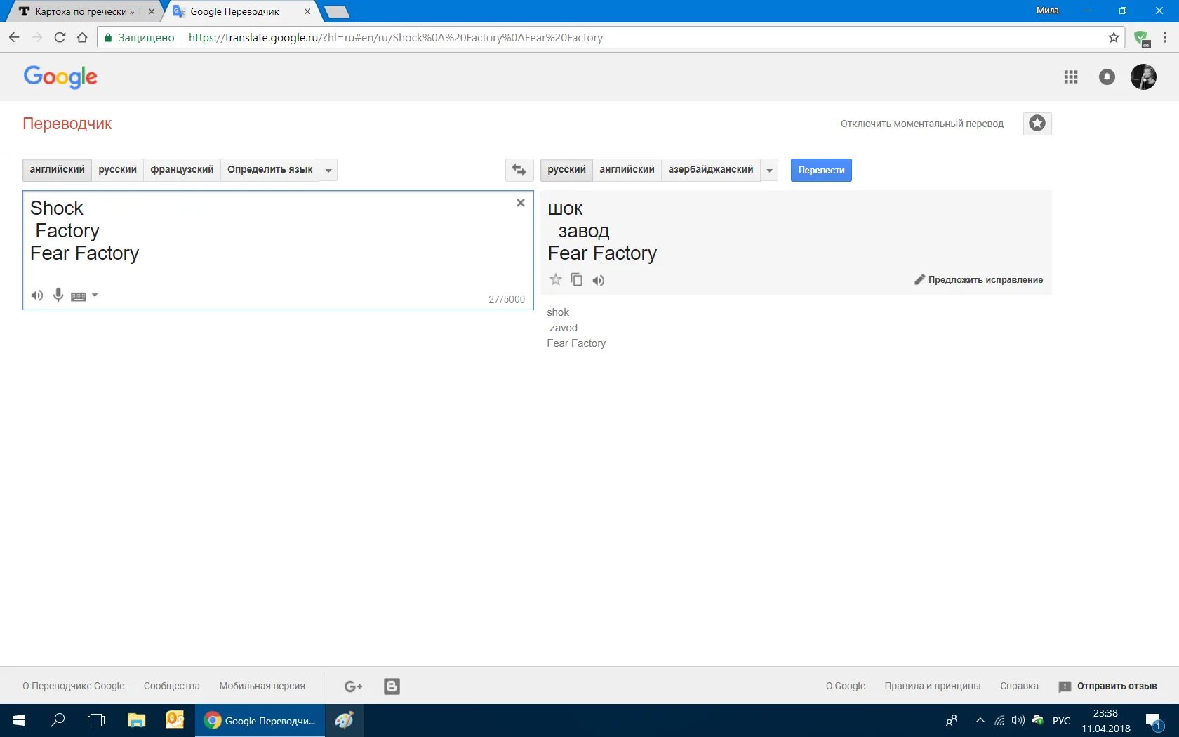Click Предложить исправление

point(978,279)
